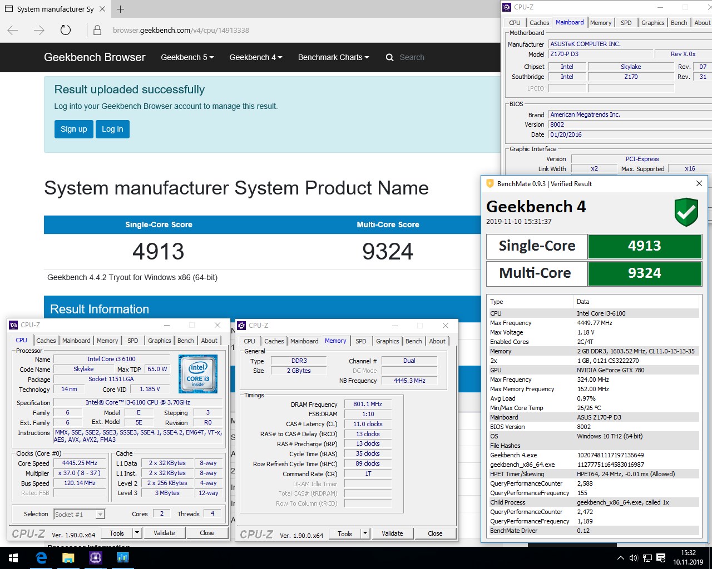Click the browser back arrow
The height and width of the screenshot is (569, 712).
point(13,30)
